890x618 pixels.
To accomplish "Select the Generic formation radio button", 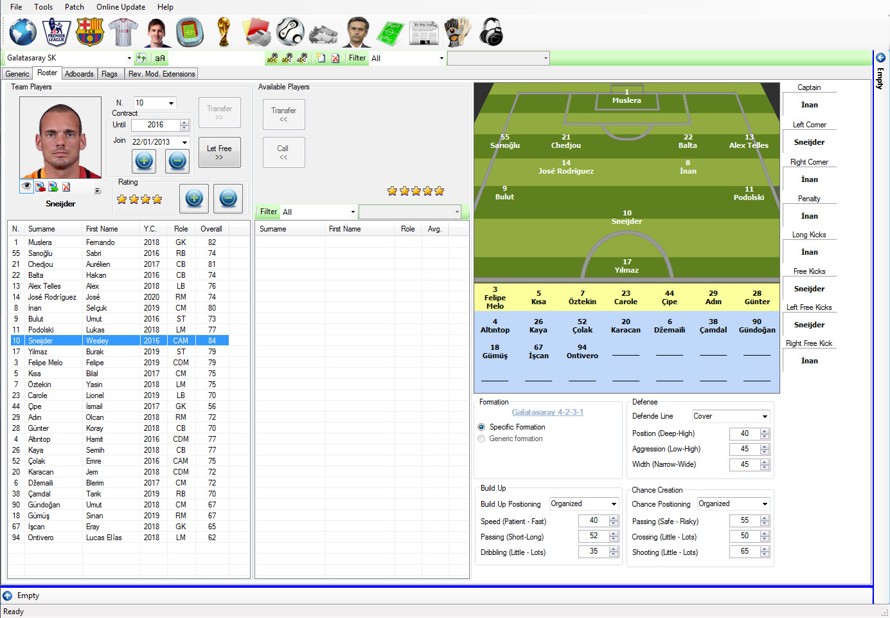I will coord(481,439).
